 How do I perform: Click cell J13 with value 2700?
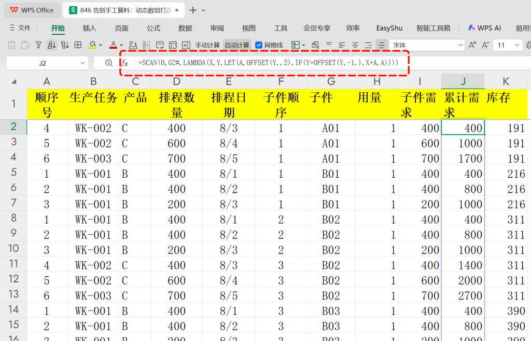click(463, 296)
